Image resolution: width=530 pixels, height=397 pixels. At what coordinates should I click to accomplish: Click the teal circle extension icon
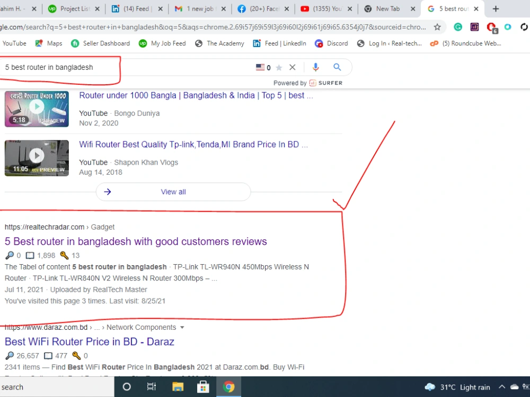tap(508, 26)
